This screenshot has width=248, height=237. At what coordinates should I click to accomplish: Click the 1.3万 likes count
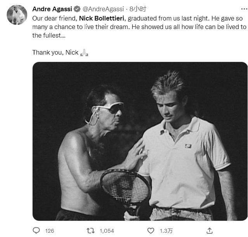tap(166, 230)
